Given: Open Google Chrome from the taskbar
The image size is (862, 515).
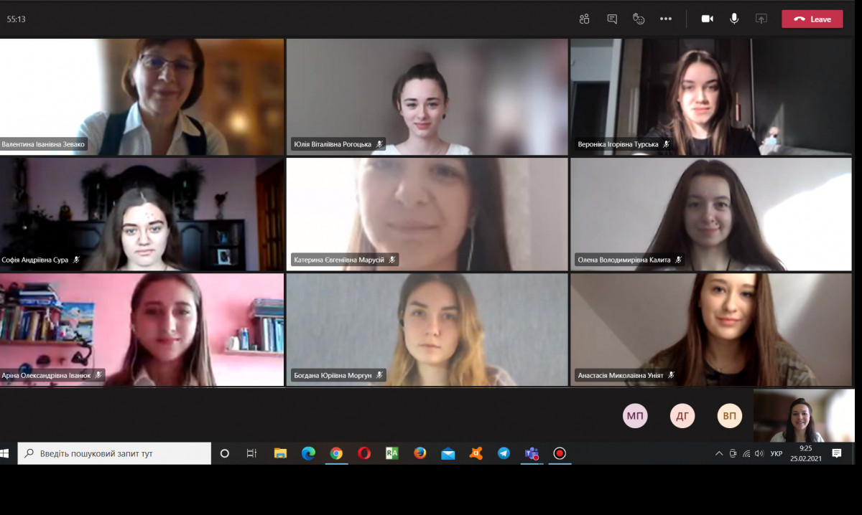Looking at the screenshot, I should 336,453.
